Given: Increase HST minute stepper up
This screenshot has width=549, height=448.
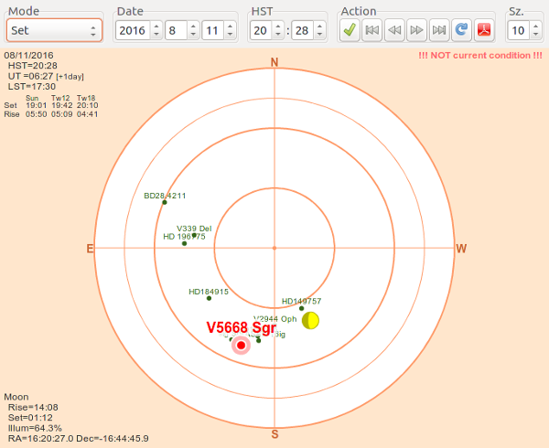Looking at the screenshot, I should pos(319,27).
